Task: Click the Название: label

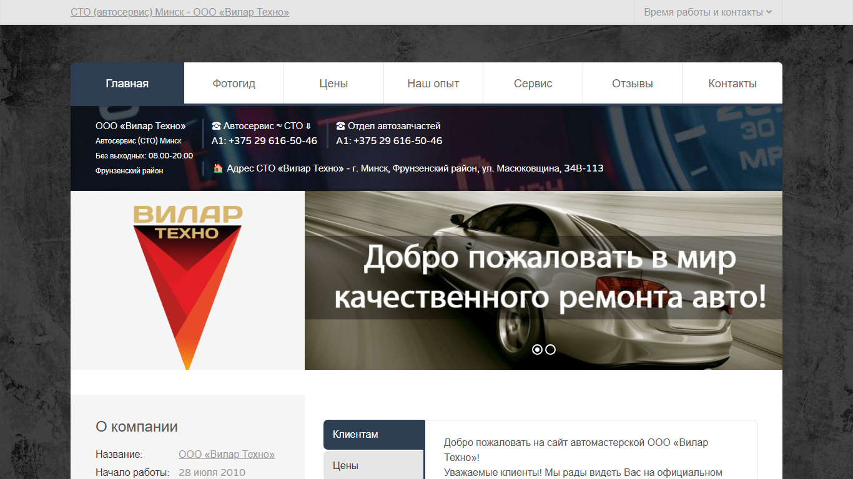Action: coord(119,455)
